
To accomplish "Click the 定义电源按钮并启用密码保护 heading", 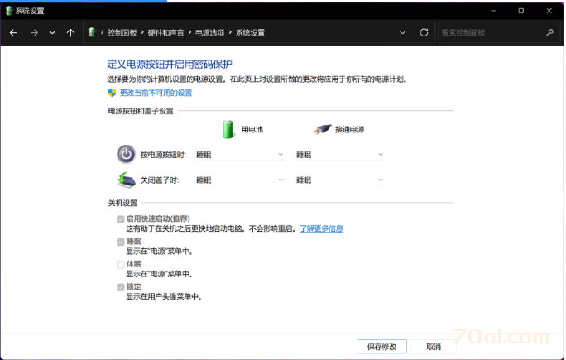I will 170,65.
